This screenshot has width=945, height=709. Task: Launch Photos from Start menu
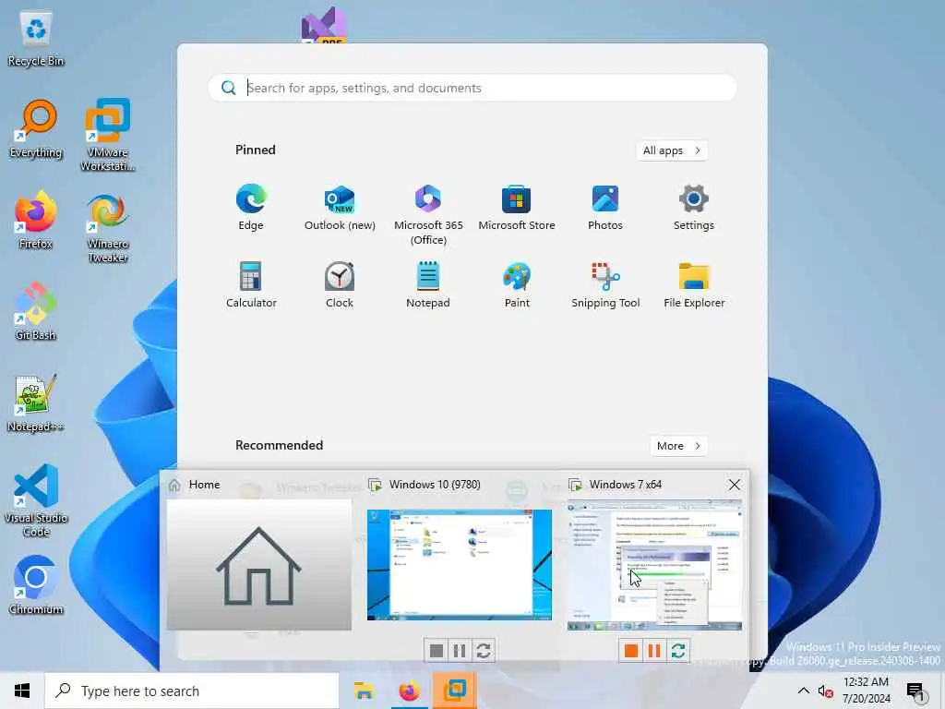[x=605, y=208]
